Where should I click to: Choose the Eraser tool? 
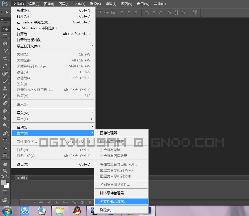click(x=5, y=103)
